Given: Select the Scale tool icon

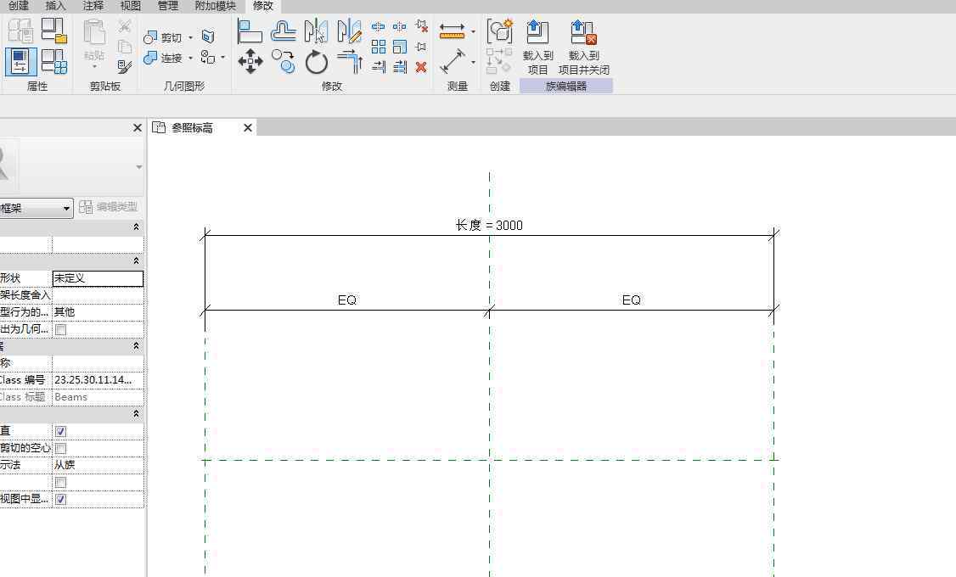Looking at the screenshot, I should coord(400,47).
